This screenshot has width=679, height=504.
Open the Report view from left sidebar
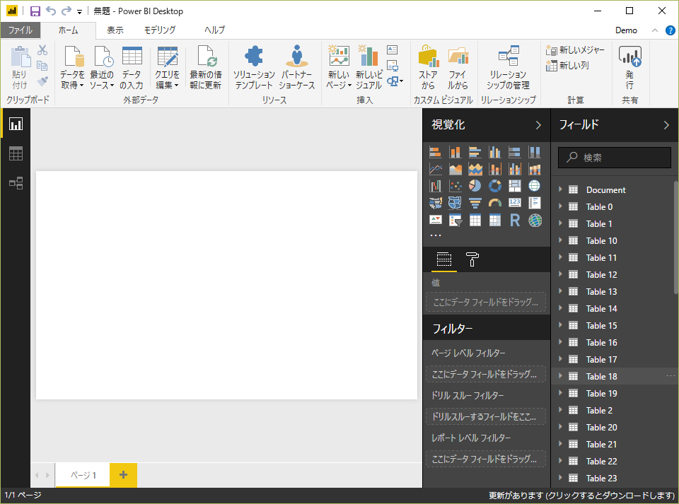(16, 124)
